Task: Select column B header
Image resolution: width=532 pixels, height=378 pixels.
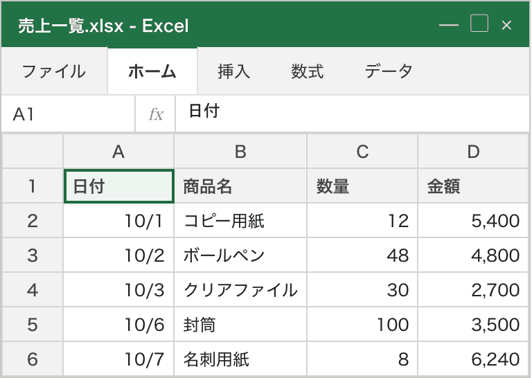Action: click(240, 151)
